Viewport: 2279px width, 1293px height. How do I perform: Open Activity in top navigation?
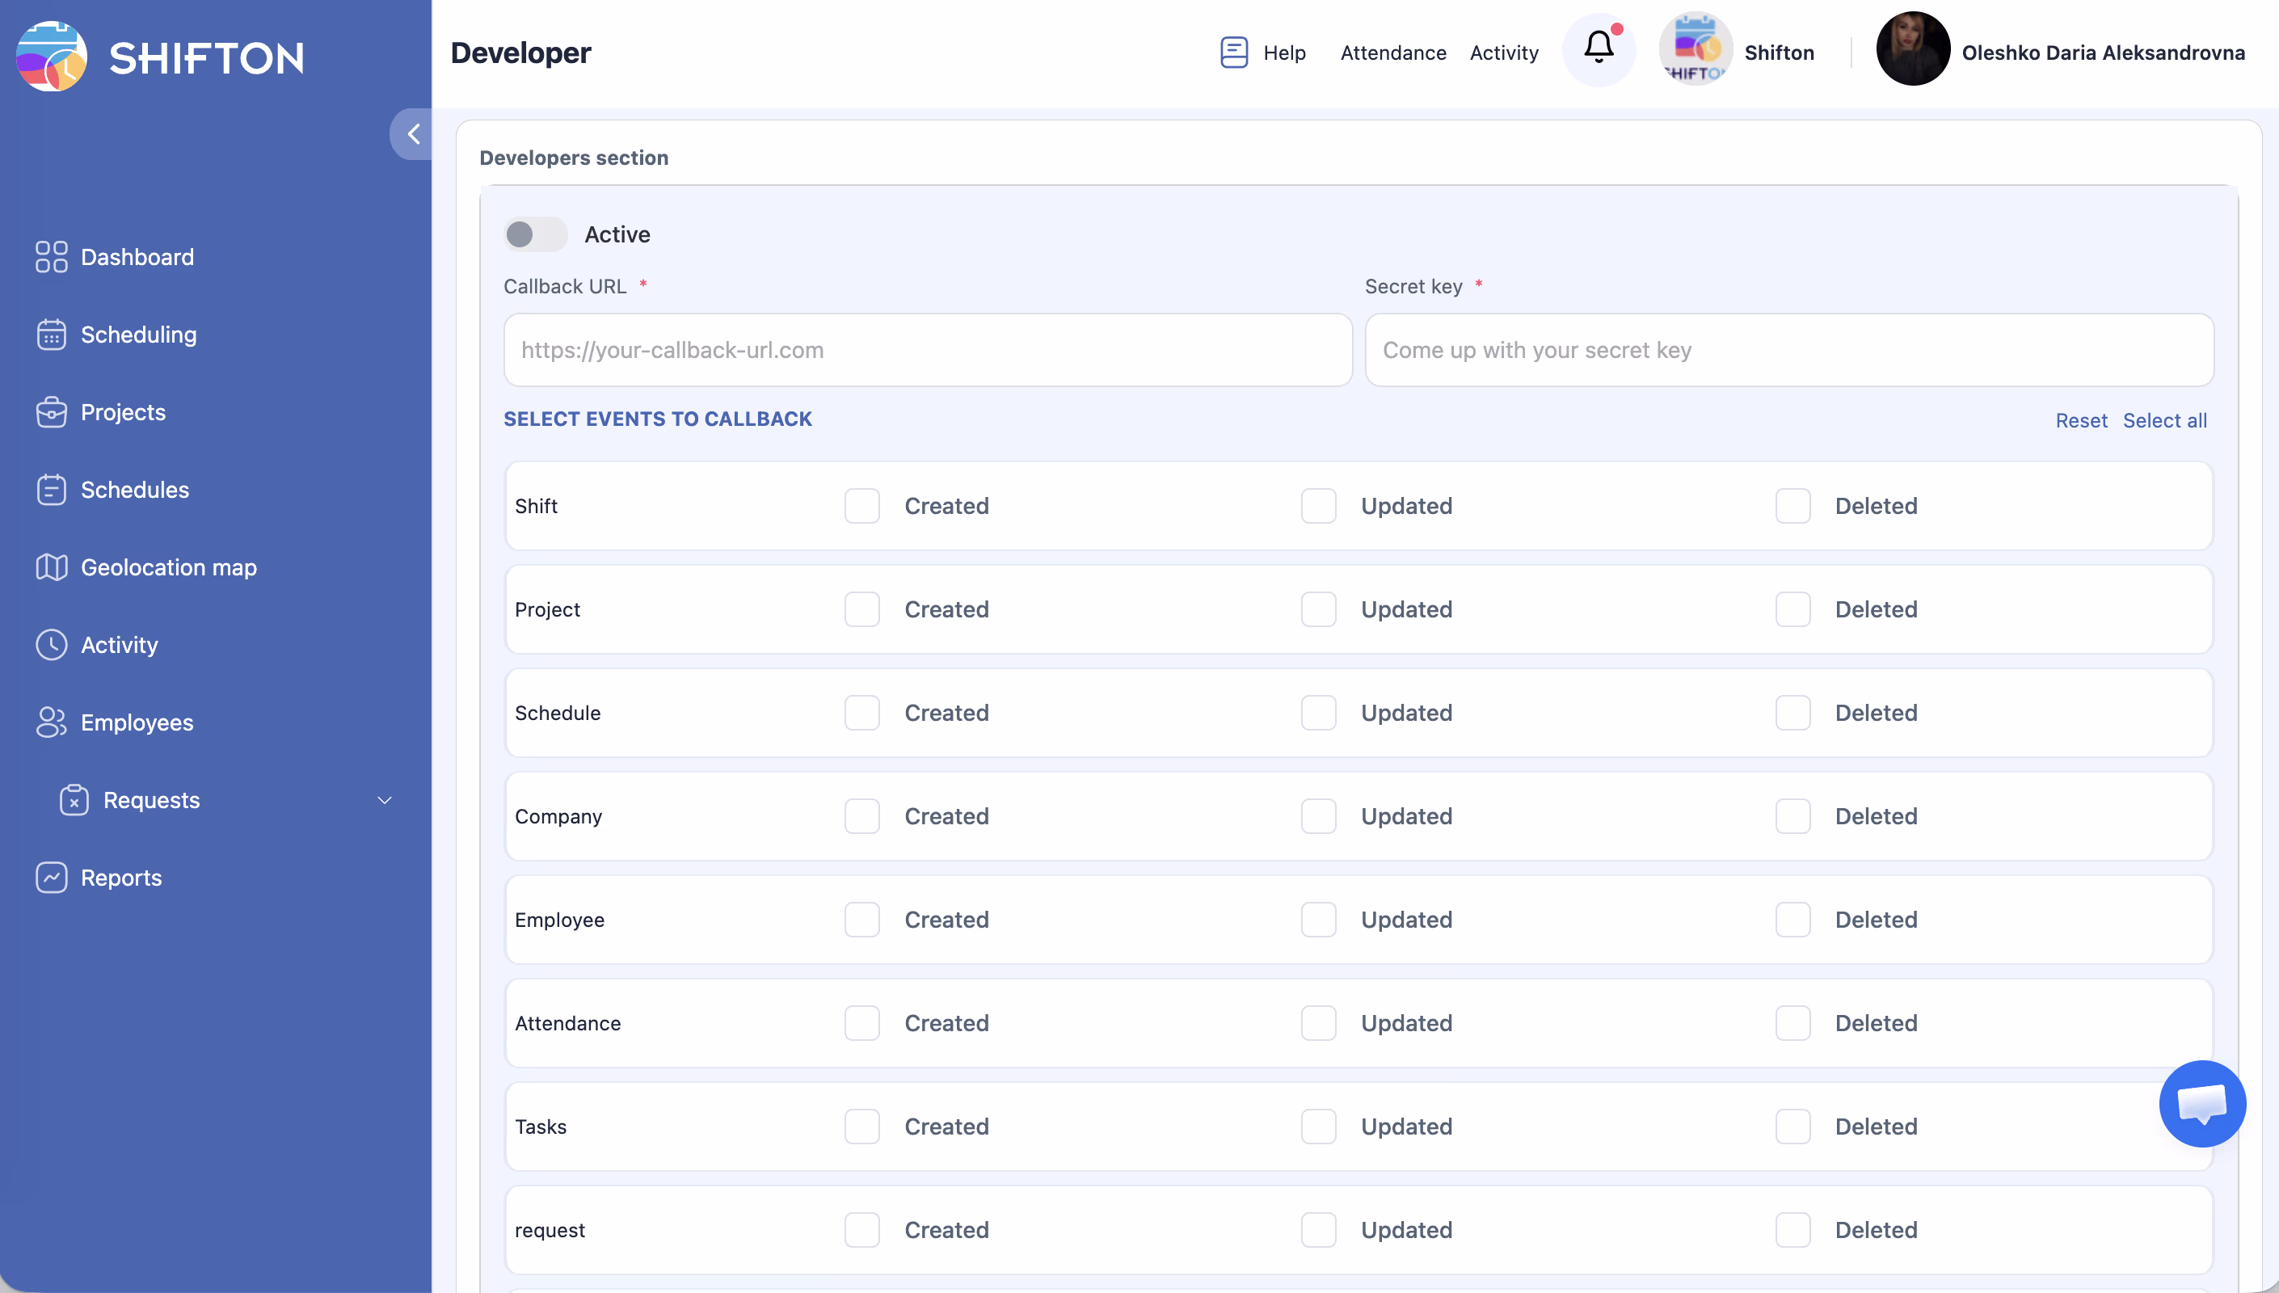(x=1504, y=53)
